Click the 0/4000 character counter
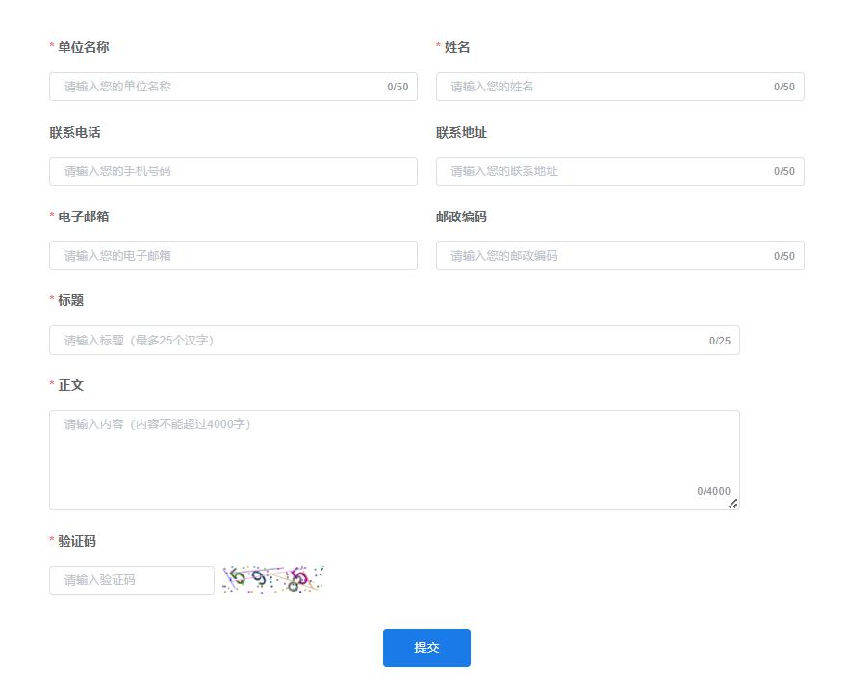The image size is (847, 689). click(x=713, y=491)
